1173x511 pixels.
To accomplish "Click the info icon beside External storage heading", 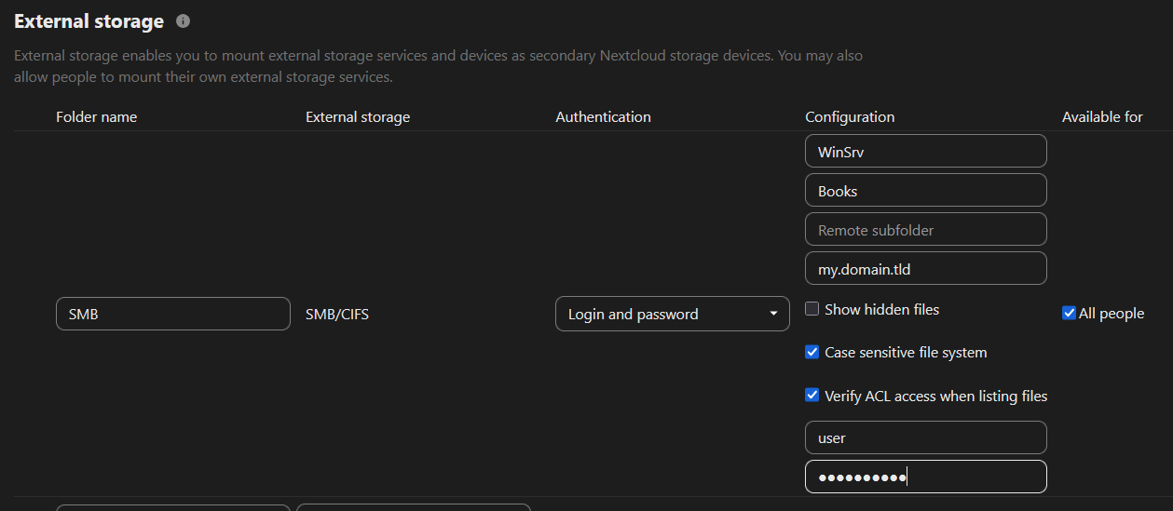I will coord(183,20).
